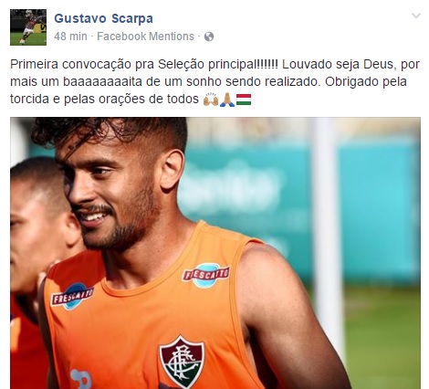This screenshot has width=429, height=389.
Task: Click the Facebook Mentions link
Action: click(x=145, y=37)
